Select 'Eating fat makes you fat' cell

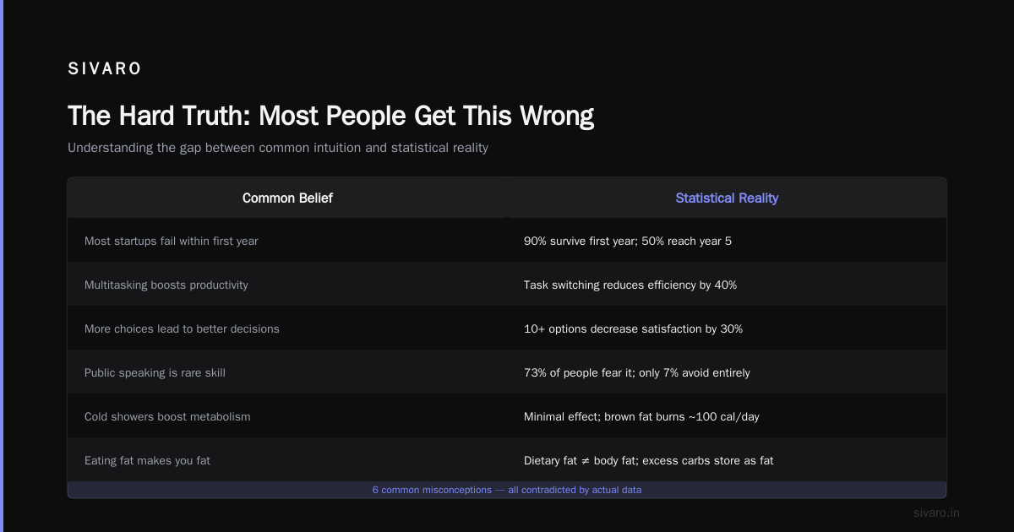287,460
